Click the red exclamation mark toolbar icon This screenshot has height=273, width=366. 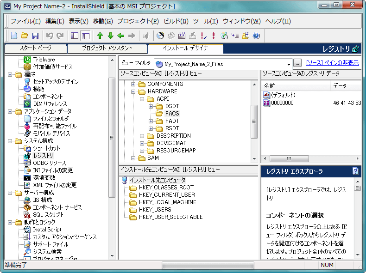click(213, 36)
